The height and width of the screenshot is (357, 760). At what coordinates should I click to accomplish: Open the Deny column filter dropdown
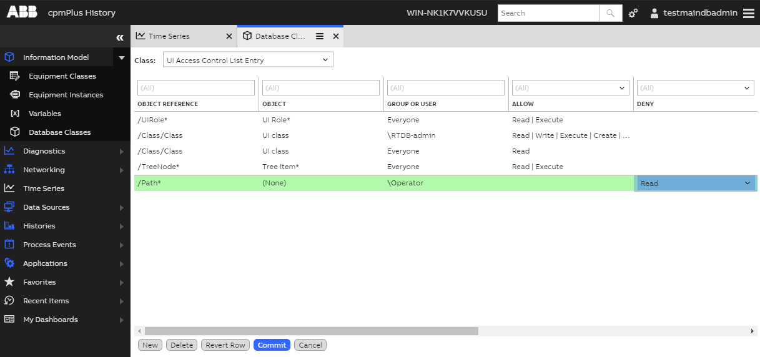pos(748,88)
